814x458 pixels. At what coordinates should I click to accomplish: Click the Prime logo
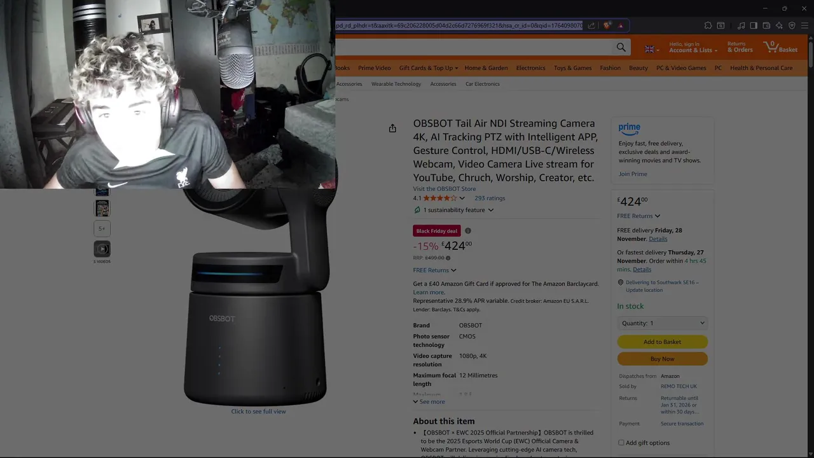click(x=629, y=129)
